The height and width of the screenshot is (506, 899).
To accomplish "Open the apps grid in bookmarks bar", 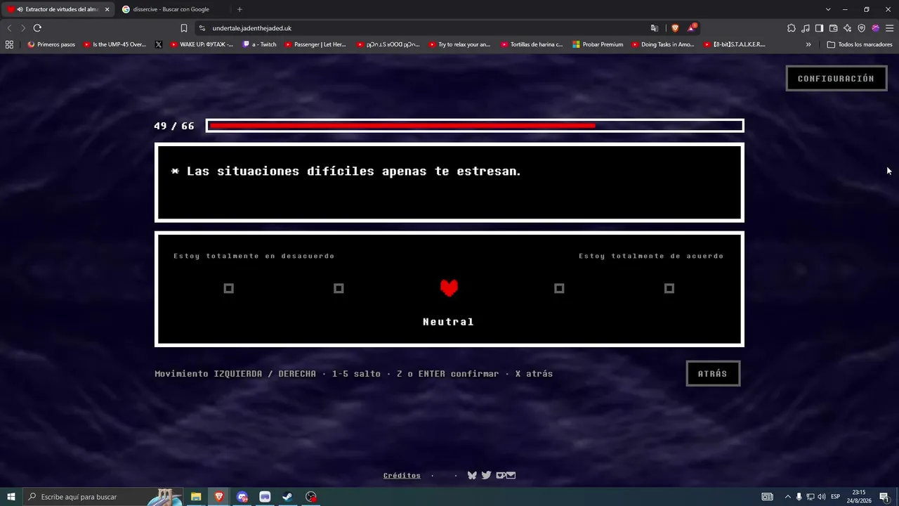I will 9,44.
